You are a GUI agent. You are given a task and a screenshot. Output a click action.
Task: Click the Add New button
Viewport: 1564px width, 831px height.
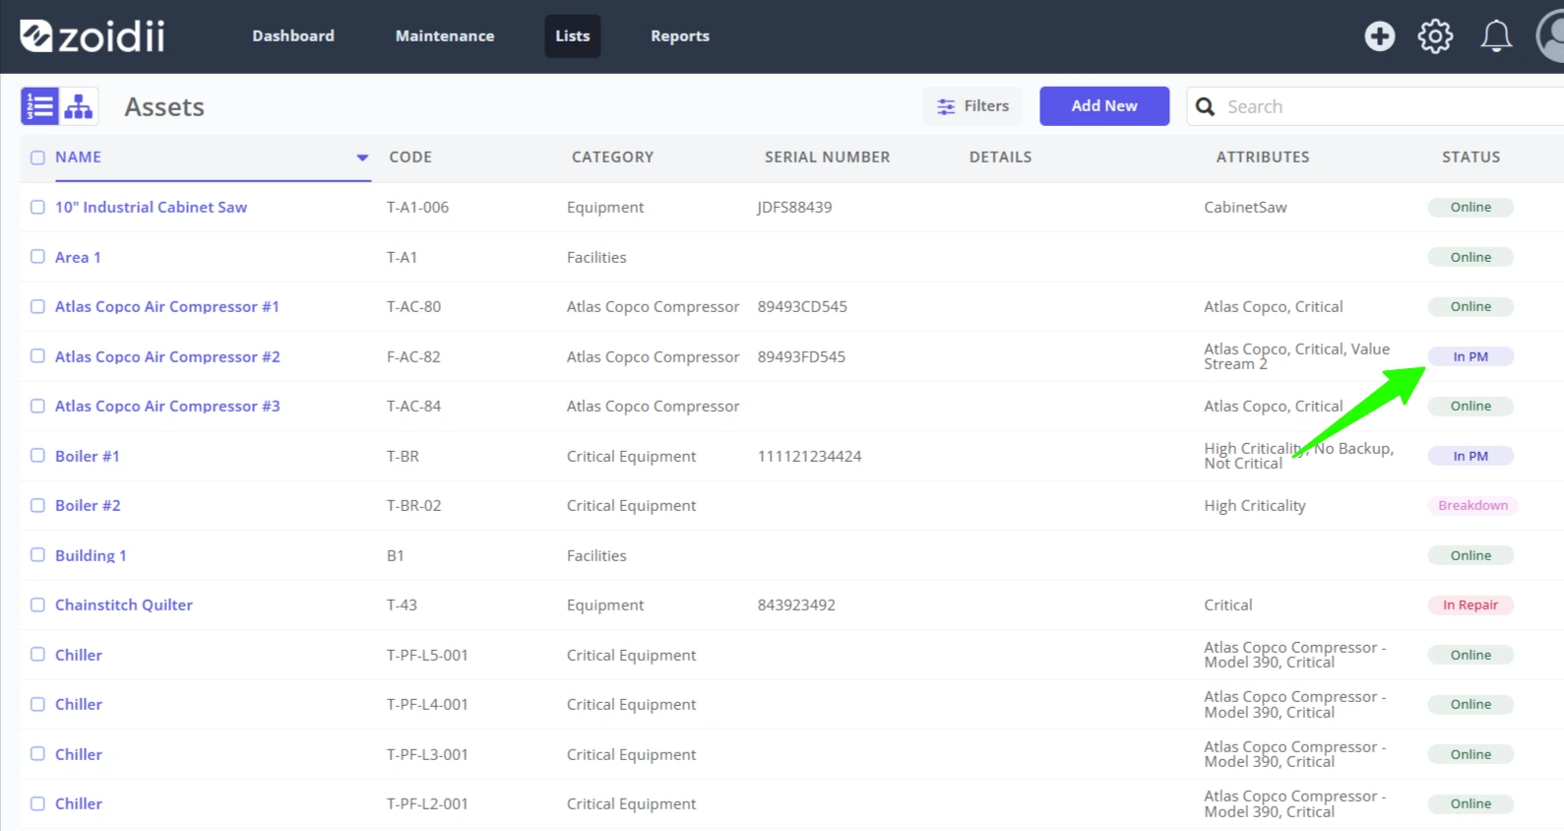[1104, 106]
